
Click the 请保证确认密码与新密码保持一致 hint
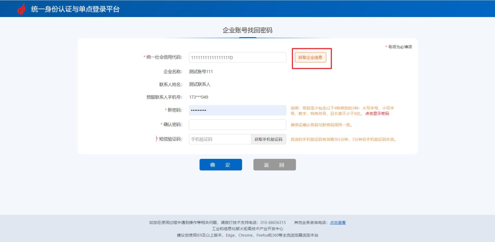(321, 125)
